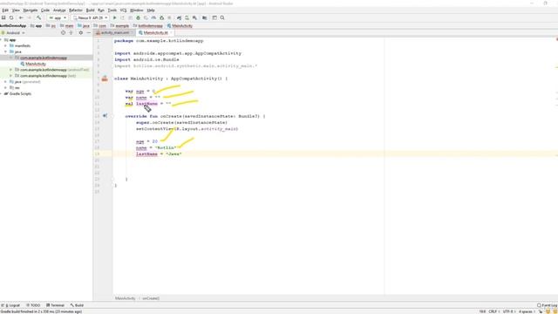Image resolution: width=558 pixels, height=314 pixels.
Task: Click the Forward navigation arrow
Action: point(29,17)
